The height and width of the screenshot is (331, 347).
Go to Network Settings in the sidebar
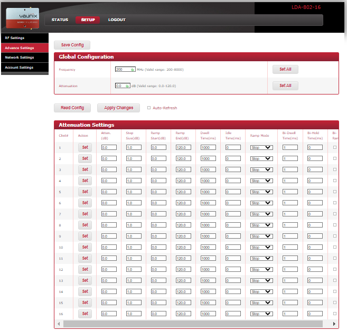click(20, 58)
